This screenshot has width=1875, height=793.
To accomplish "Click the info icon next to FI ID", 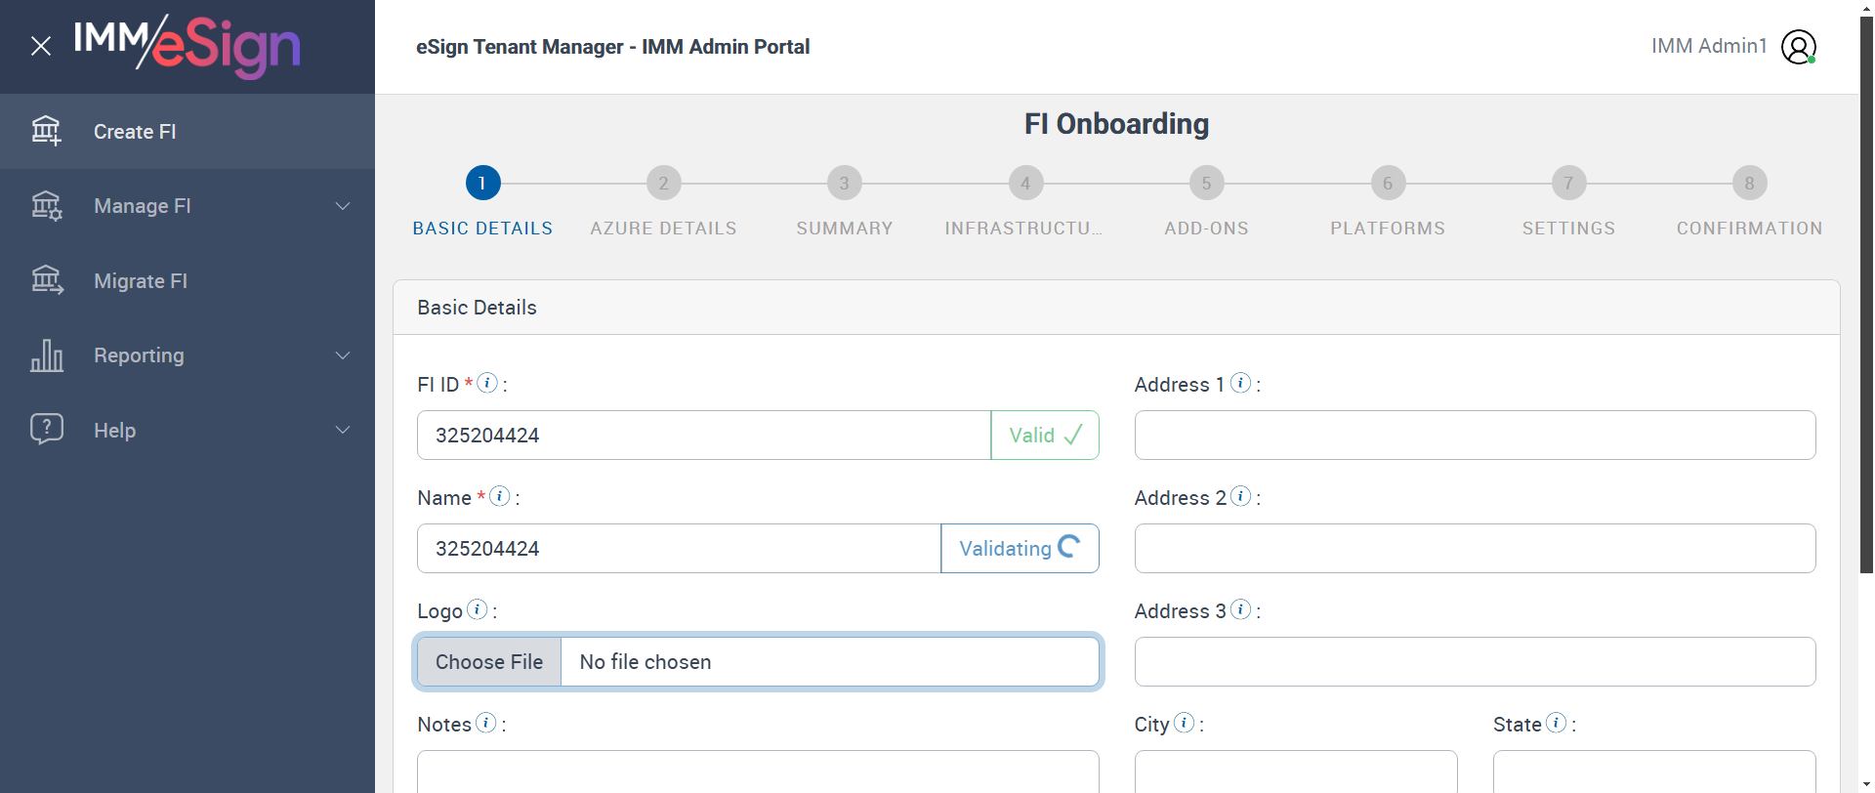I will pyautogui.click(x=487, y=383).
